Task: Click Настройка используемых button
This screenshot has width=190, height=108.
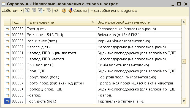Action: coord(114,11)
